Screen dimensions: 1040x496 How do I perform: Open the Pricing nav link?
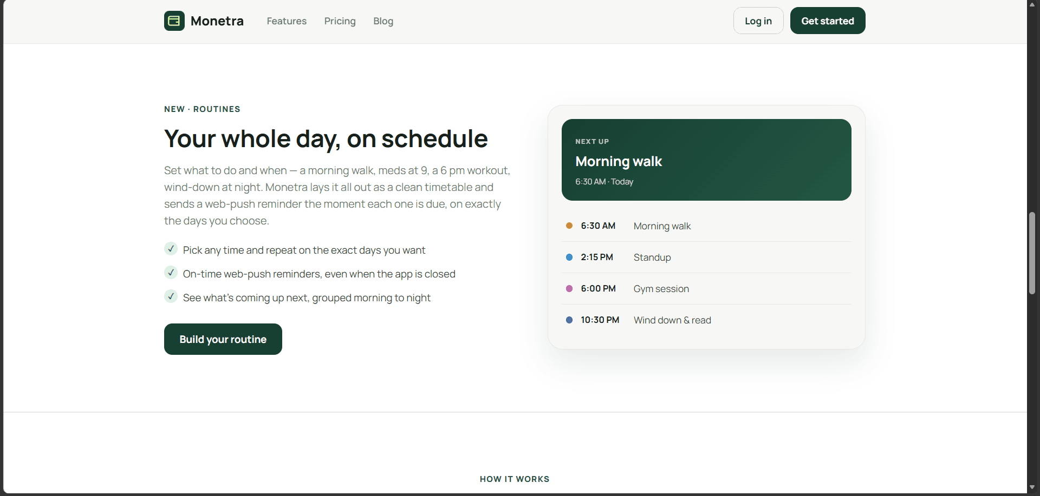[340, 21]
